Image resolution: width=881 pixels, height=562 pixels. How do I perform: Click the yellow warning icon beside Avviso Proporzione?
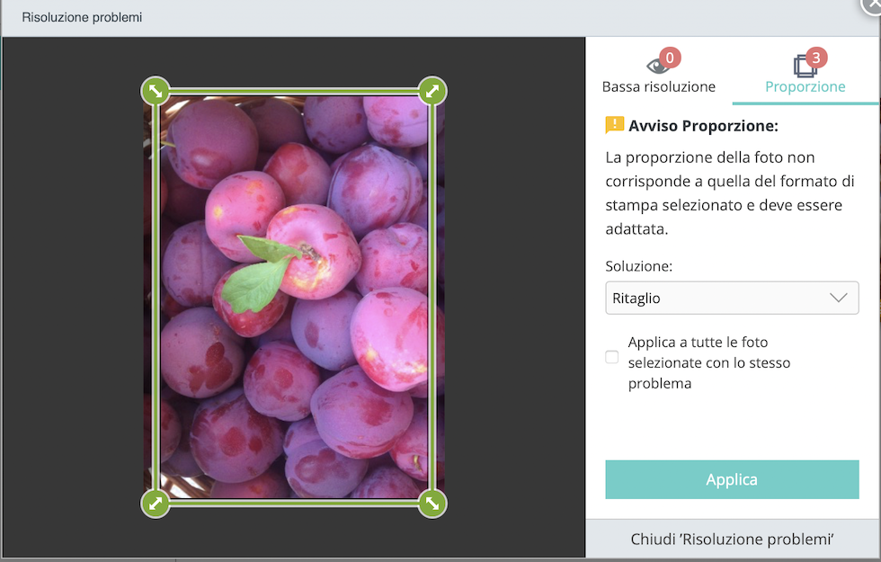click(614, 125)
